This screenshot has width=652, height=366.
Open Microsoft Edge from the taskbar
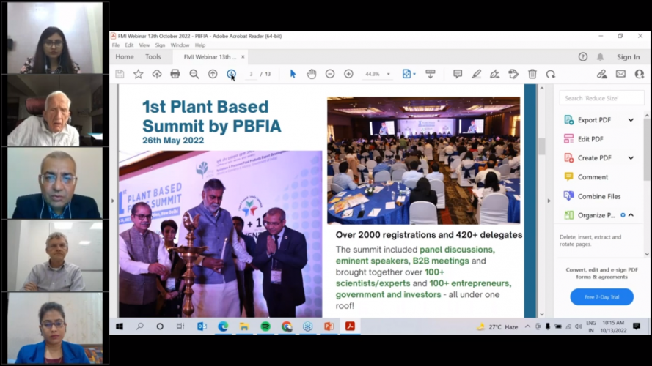[223, 326]
